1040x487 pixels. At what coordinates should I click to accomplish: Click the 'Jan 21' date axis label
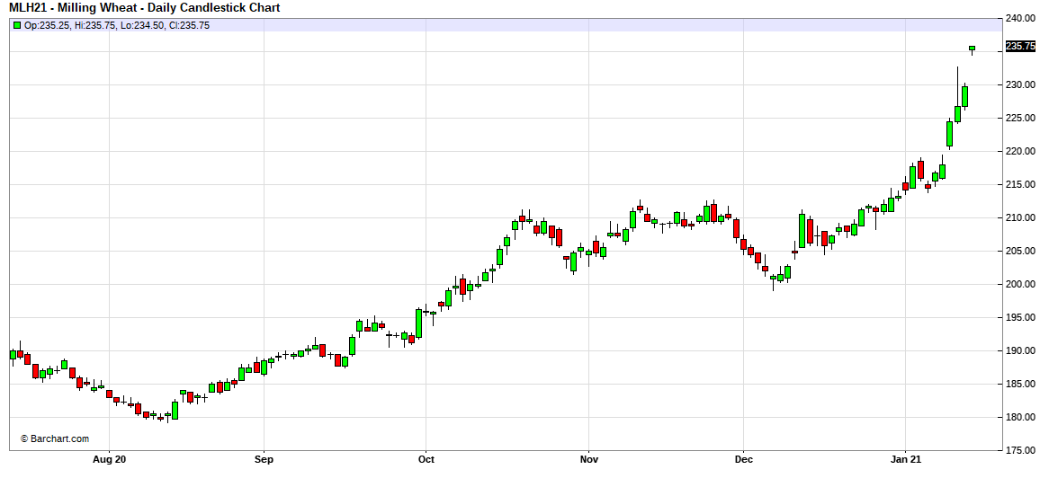coord(906,459)
